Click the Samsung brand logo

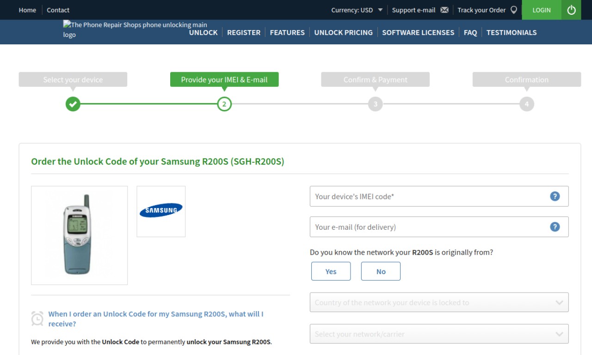[161, 211]
